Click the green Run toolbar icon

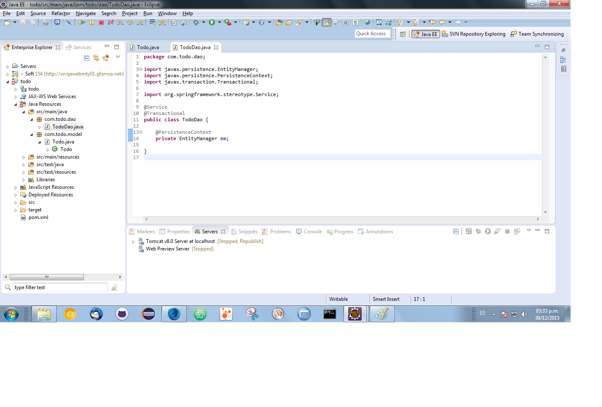click(x=212, y=22)
